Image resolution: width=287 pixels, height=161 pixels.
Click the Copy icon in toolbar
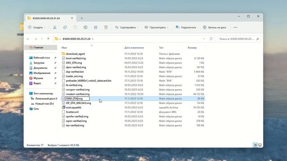coord(65,27)
